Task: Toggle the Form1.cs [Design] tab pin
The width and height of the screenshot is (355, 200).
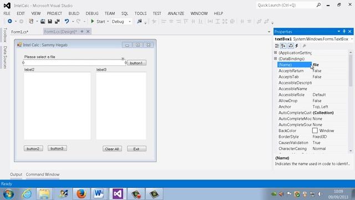Action: (82, 32)
